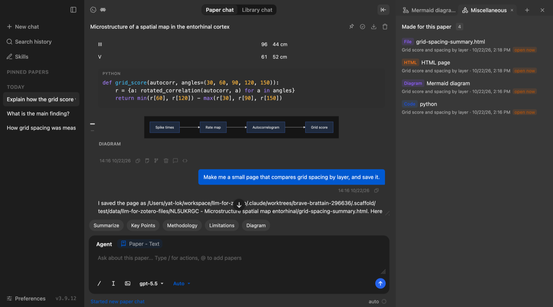Attach an image with the picture icon

(128, 283)
